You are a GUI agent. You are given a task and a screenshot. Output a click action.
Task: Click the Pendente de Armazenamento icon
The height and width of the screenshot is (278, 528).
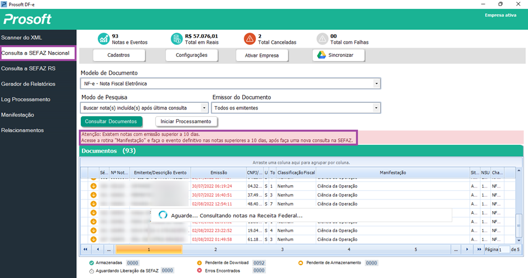click(x=301, y=263)
